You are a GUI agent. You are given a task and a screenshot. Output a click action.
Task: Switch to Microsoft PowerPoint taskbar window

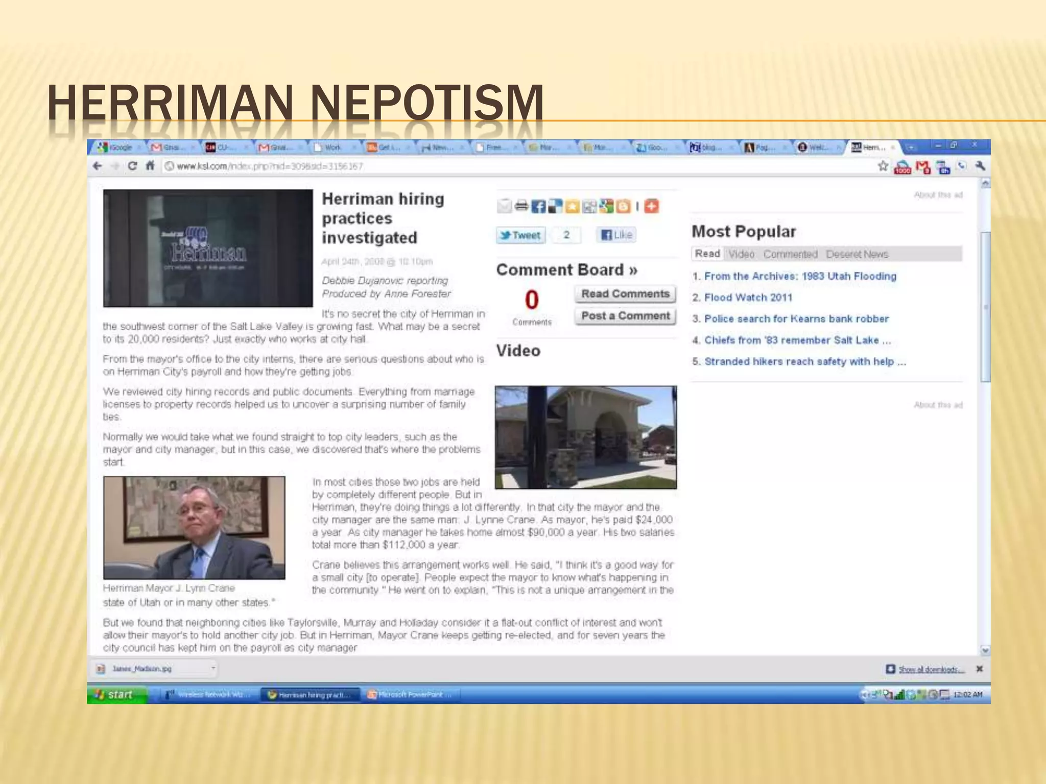(x=412, y=695)
